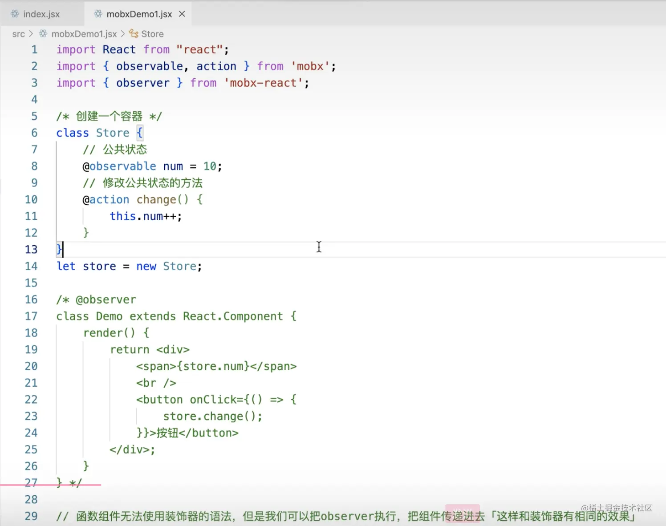Image resolution: width=666 pixels, height=526 pixels.
Task: Click the React file icon on the mobxDemo1.jsx tab
Action: click(x=98, y=14)
